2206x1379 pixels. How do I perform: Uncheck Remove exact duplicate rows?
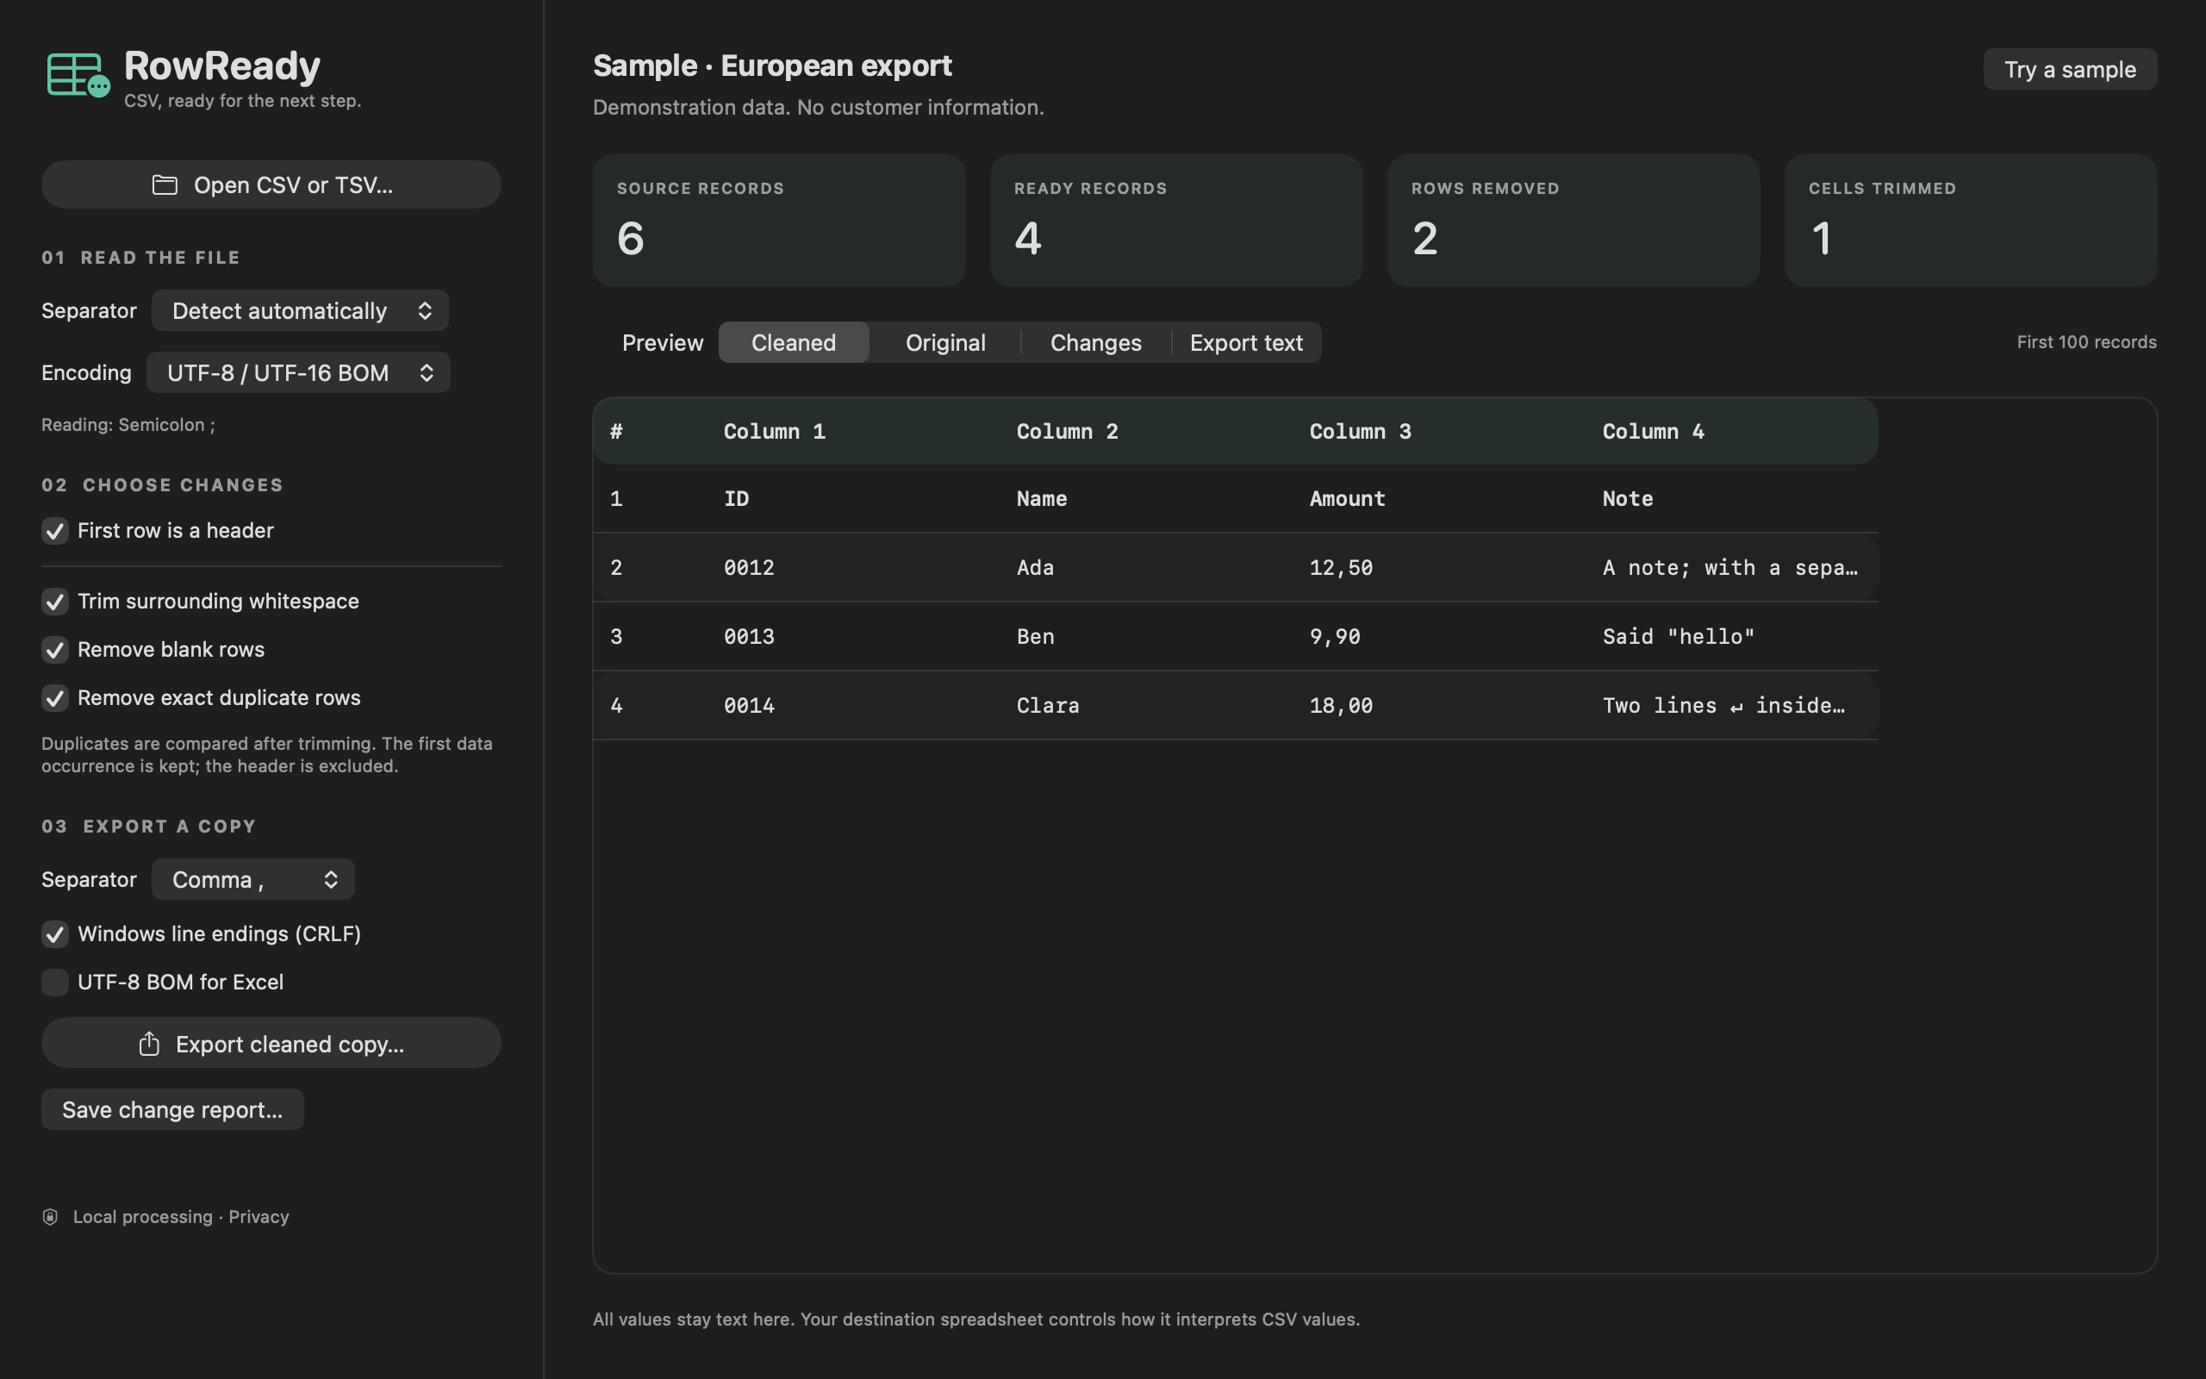pos(54,698)
